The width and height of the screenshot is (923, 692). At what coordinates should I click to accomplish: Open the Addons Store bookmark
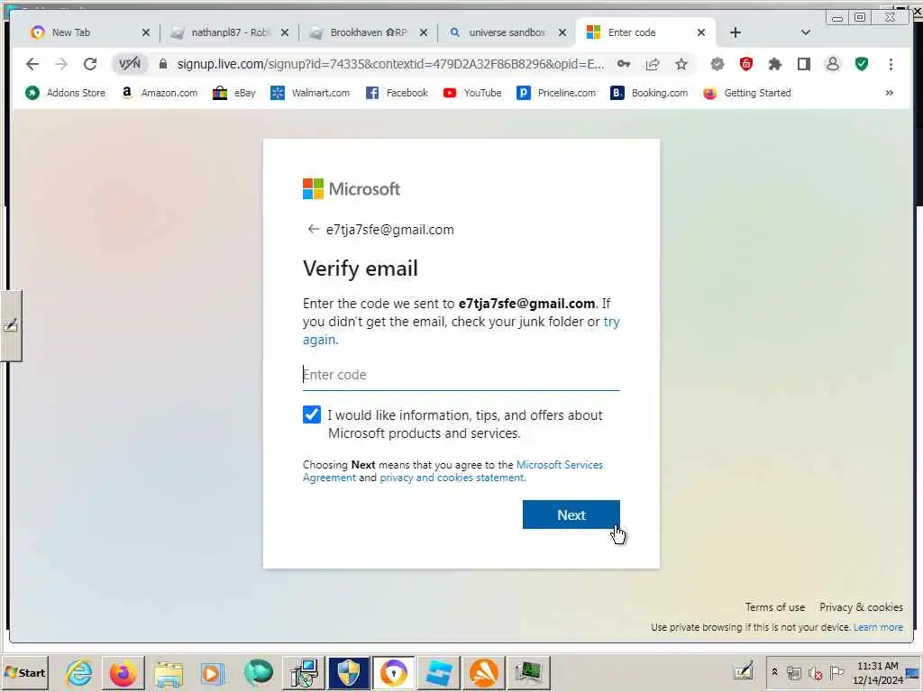pyautogui.click(x=65, y=93)
